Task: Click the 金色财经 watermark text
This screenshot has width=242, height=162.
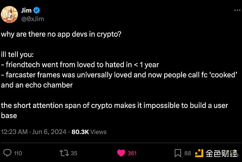Action: coord(221,153)
